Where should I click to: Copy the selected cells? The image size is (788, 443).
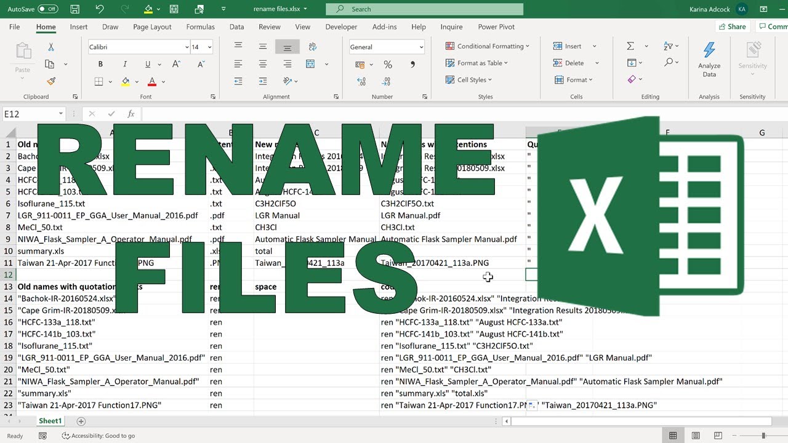click(50, 64)
